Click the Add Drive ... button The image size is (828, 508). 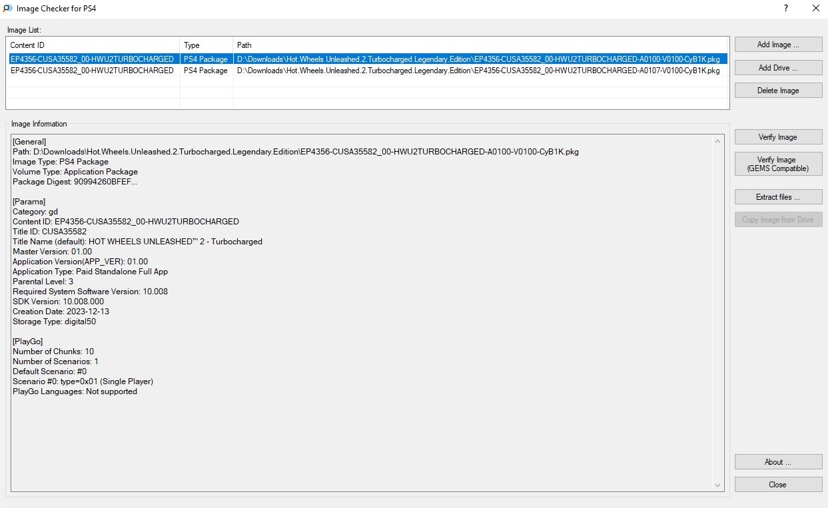pyautogui.click(x=778, y=68)
